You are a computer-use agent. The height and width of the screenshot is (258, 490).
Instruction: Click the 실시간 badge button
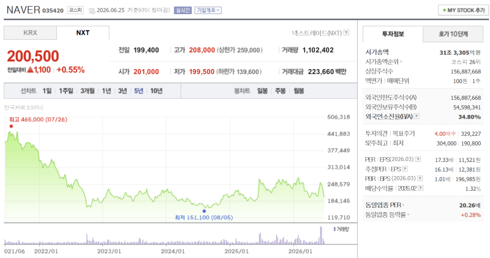point(183,10)
